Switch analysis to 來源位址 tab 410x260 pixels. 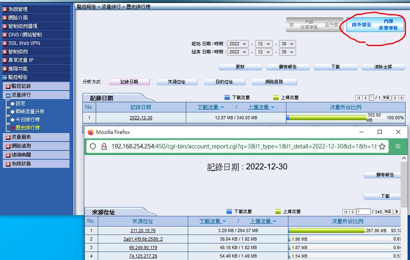point(177,82)
